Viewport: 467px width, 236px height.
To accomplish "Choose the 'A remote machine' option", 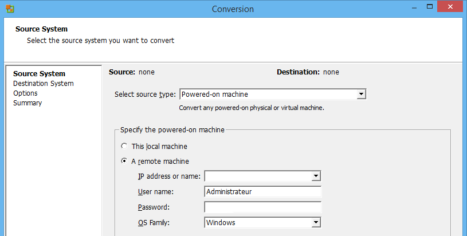I will [x=124, y=162].
